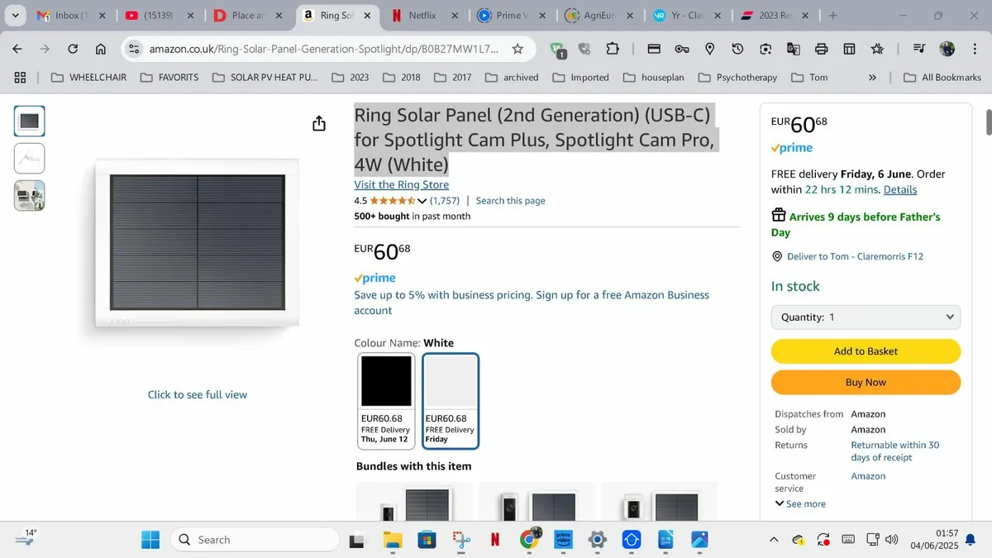Open browsing history clock icon

coord(737,49)
